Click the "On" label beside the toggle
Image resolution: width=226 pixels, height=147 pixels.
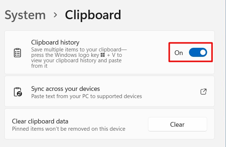pos(178,53)
